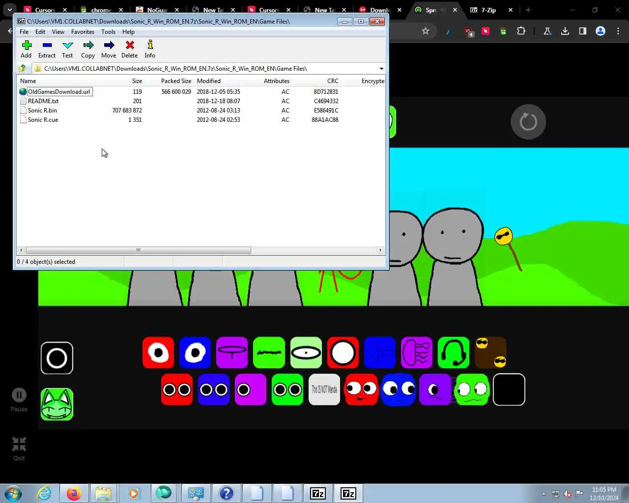Screen dimensions: 629x503
Task: Sort by Size column header
Action: 137,81
